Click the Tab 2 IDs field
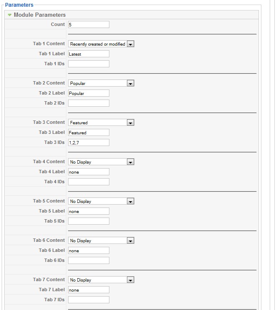Screen dimensions: 276x310 89,103
